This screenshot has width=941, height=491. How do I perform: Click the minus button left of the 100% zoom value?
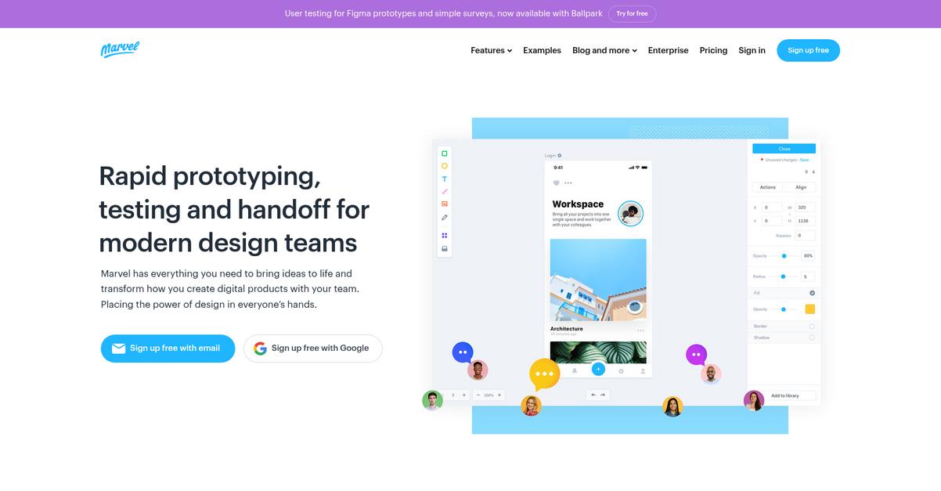point(478,395)
